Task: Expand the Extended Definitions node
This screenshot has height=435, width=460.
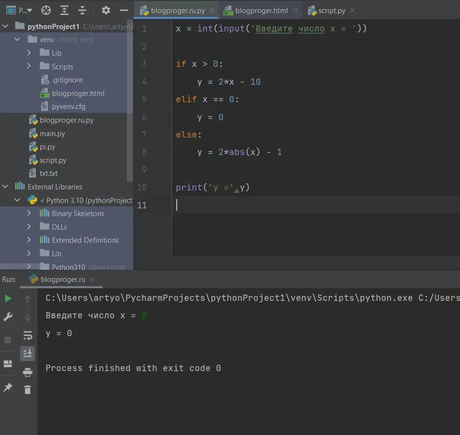Action: coord(29,240)
